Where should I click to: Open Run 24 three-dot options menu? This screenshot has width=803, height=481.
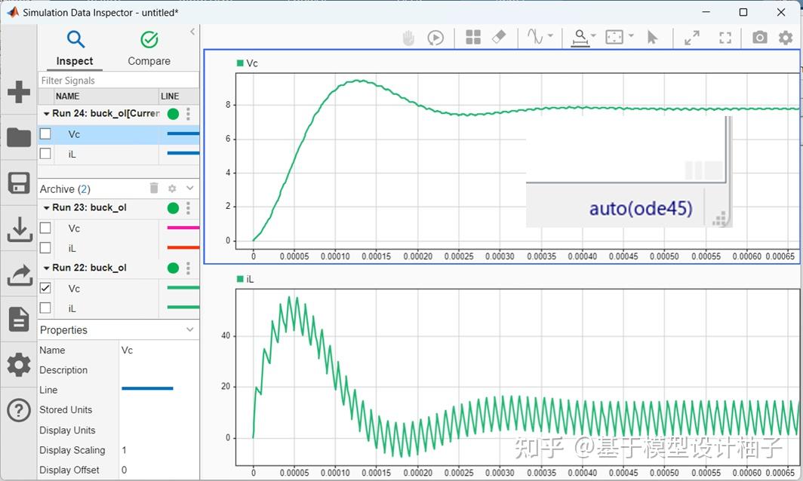188,114
